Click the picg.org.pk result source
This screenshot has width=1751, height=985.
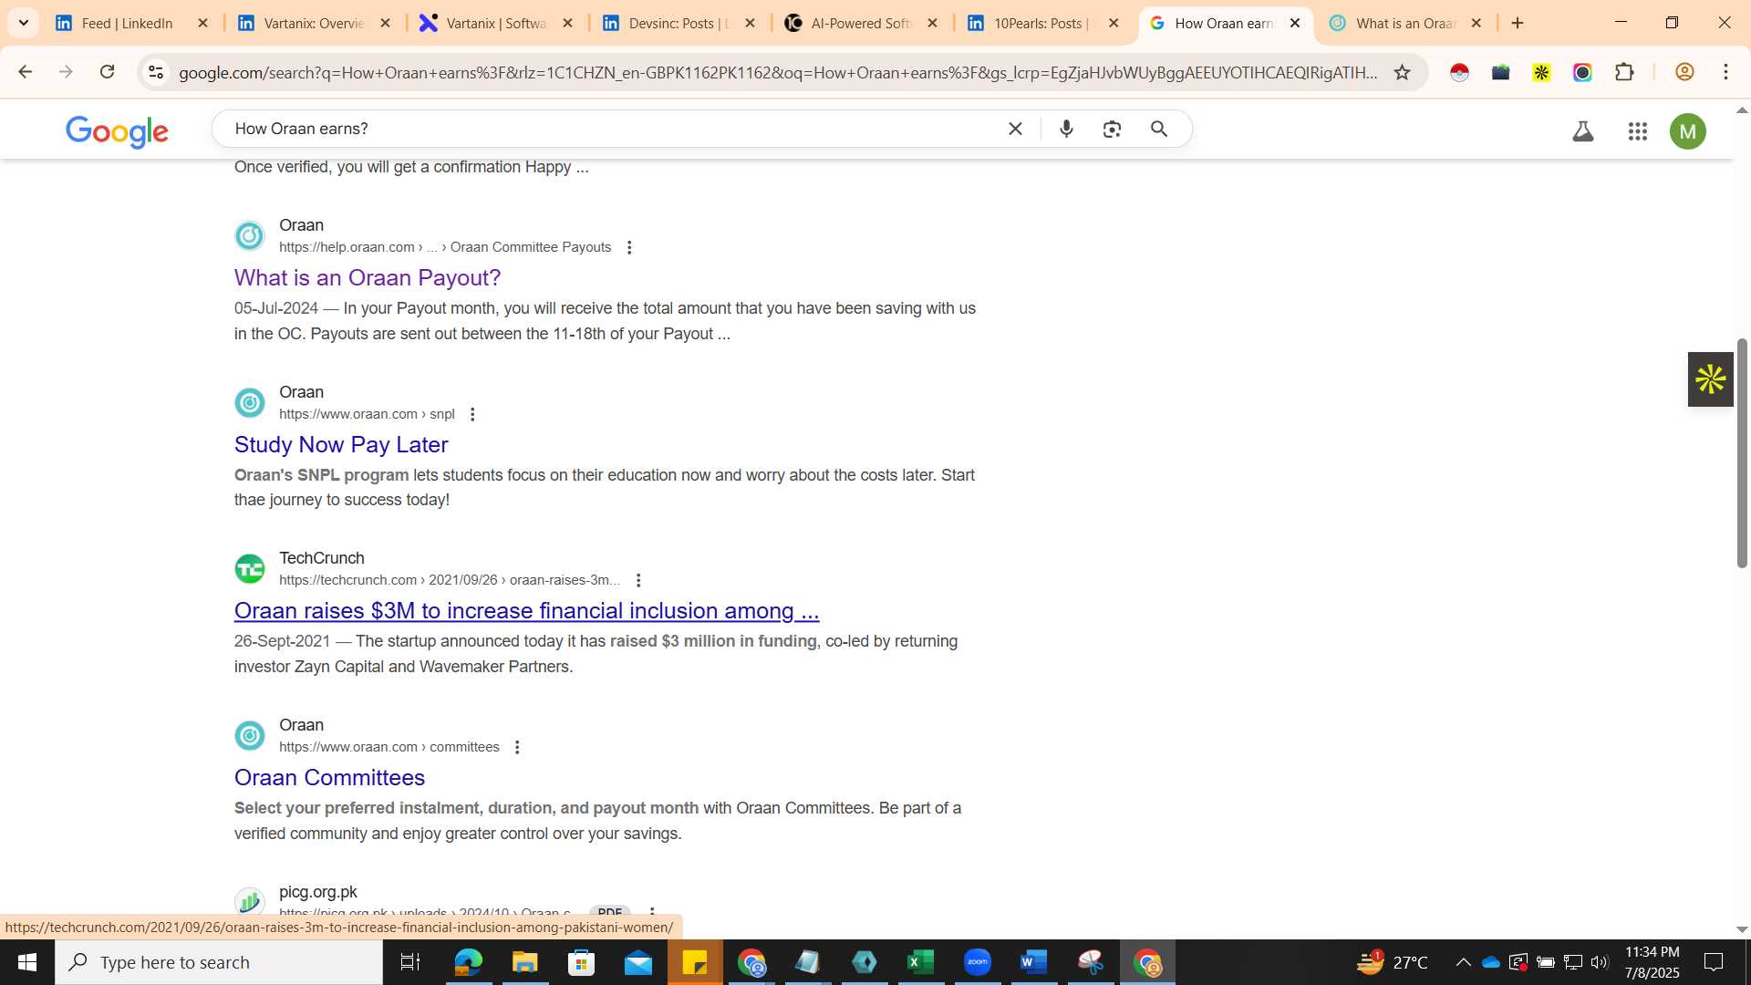click(x=318, y=892)
